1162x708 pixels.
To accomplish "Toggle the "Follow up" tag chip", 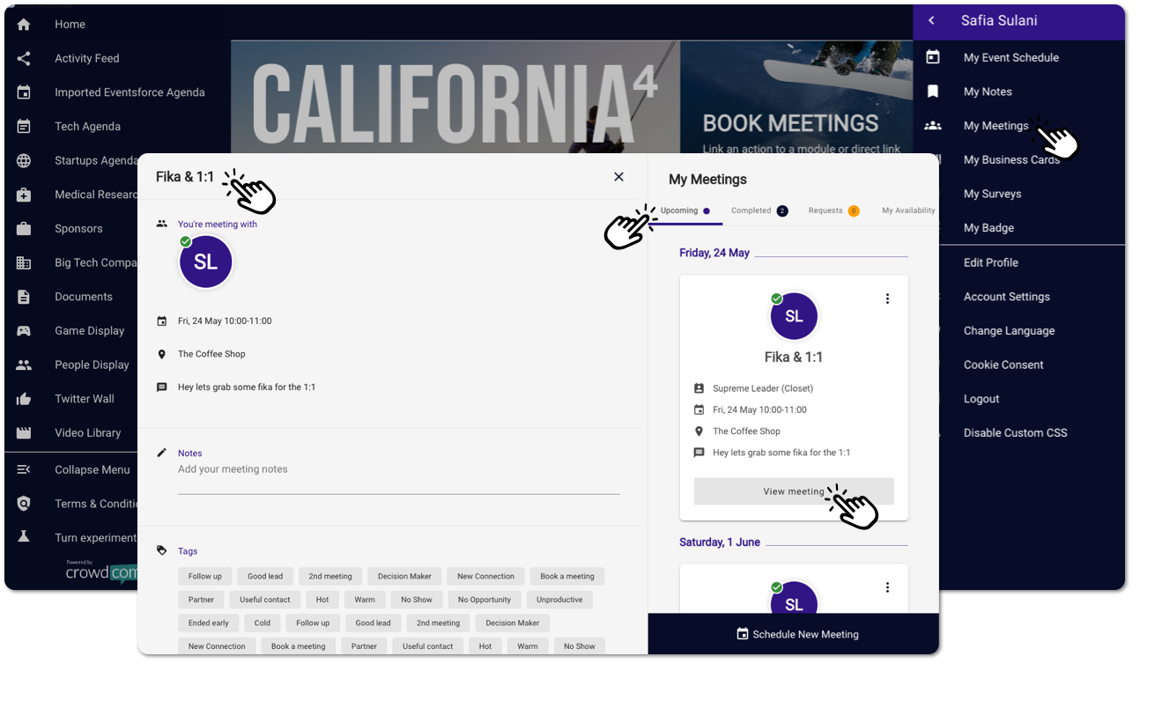I will click(x=204, y=577).
